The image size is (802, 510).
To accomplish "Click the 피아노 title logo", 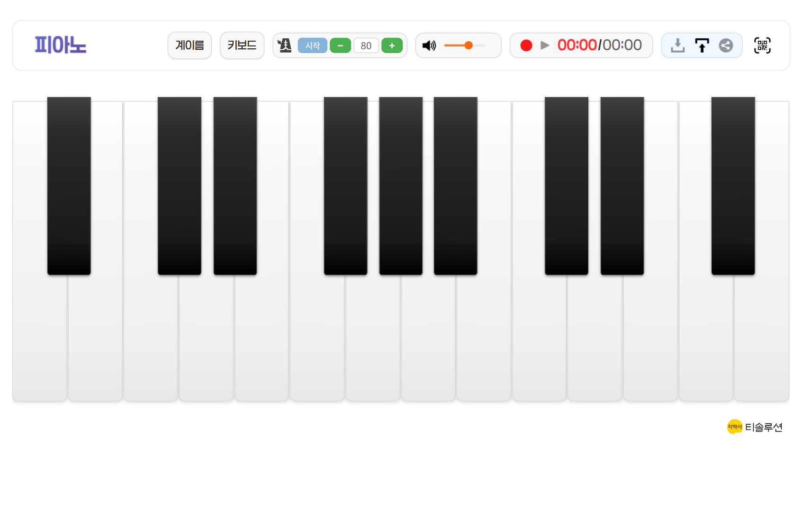I will pyautogui.click(x=61, y=45).
